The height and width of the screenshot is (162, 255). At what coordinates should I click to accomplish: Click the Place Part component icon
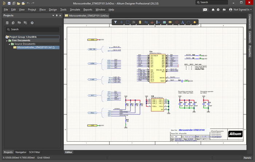[x=140, y=22]
